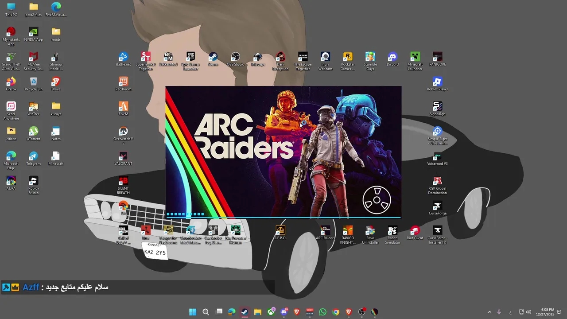Launch NVIDIA App shortcut
Image resolution: width=567 pixels, height=319 pixels.
tap(34, 35)
